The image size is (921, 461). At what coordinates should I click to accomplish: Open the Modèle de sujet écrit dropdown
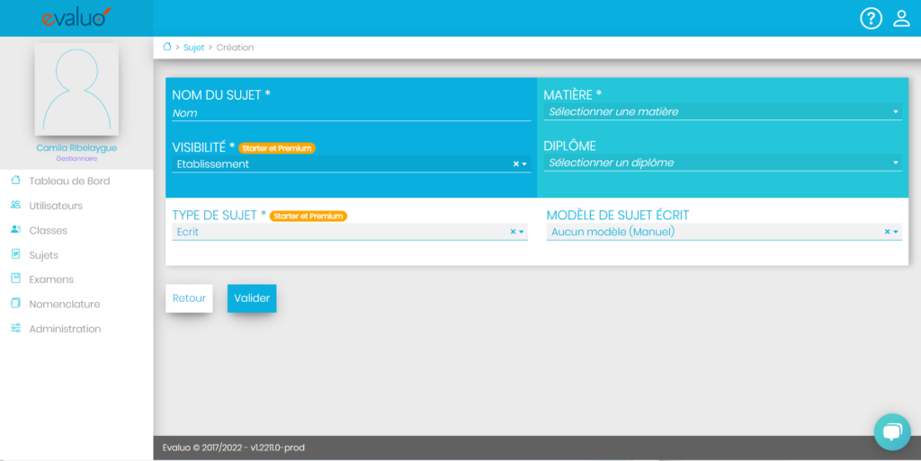point(896,232)
